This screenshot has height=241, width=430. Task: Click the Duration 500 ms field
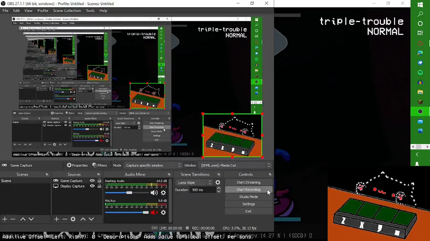pos(203,190)
